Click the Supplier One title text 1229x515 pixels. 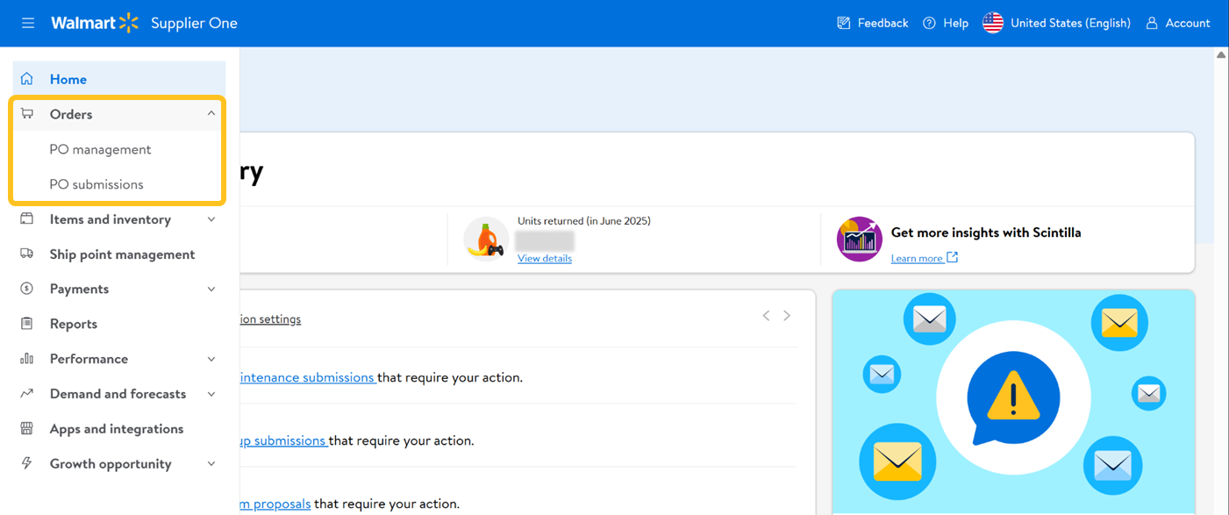(x=194, y=23)
